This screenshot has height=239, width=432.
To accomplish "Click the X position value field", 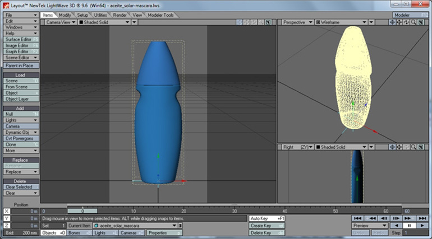I will pos(25,211).
